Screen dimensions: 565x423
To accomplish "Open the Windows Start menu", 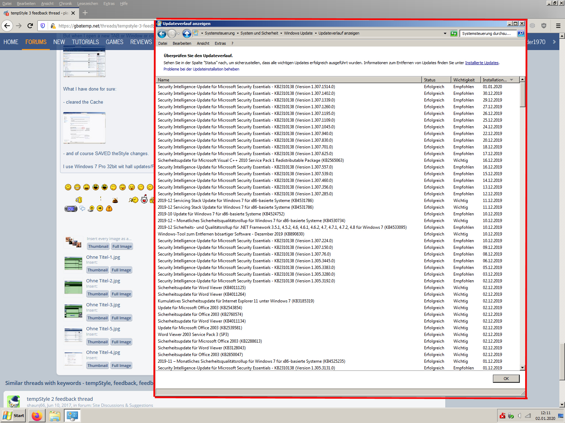I will tap(14, 416).
